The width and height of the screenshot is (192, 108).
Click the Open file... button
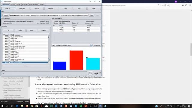pyautogui.click(x=8, y=9)
